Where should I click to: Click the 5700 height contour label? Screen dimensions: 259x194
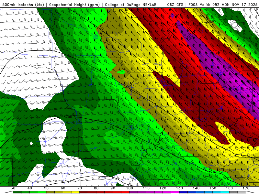point(68,117)
